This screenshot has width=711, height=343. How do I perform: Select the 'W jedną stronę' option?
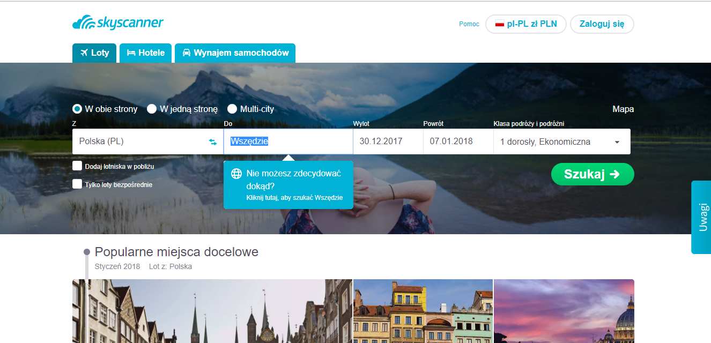coord(152,109)
